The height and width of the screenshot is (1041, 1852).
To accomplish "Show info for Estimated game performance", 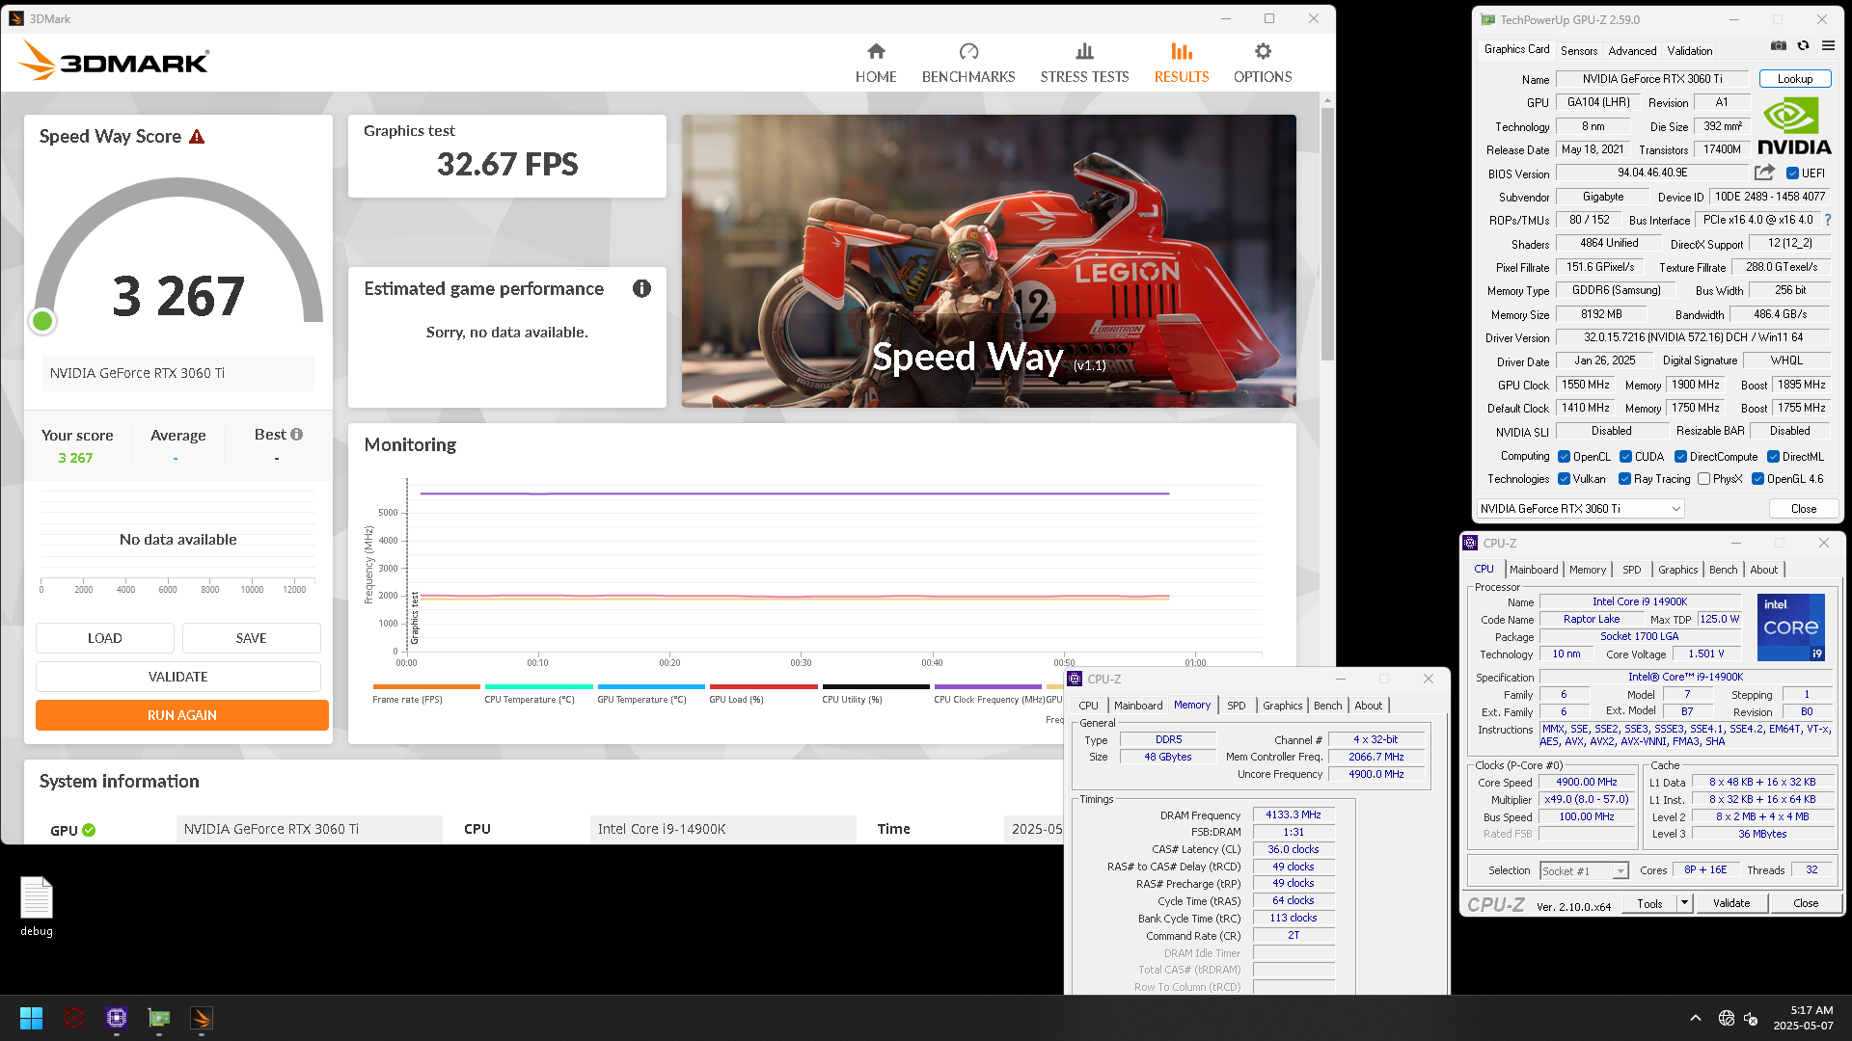I will pyautogui.click(x=641, y=288).
